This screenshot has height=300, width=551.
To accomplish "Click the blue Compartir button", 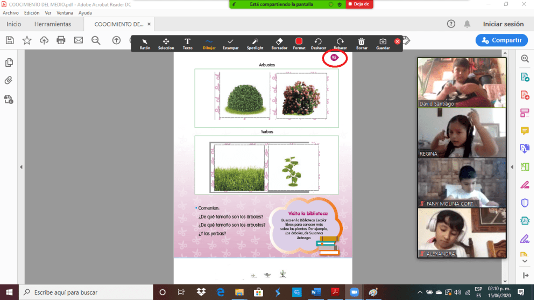I will (501, 40).
